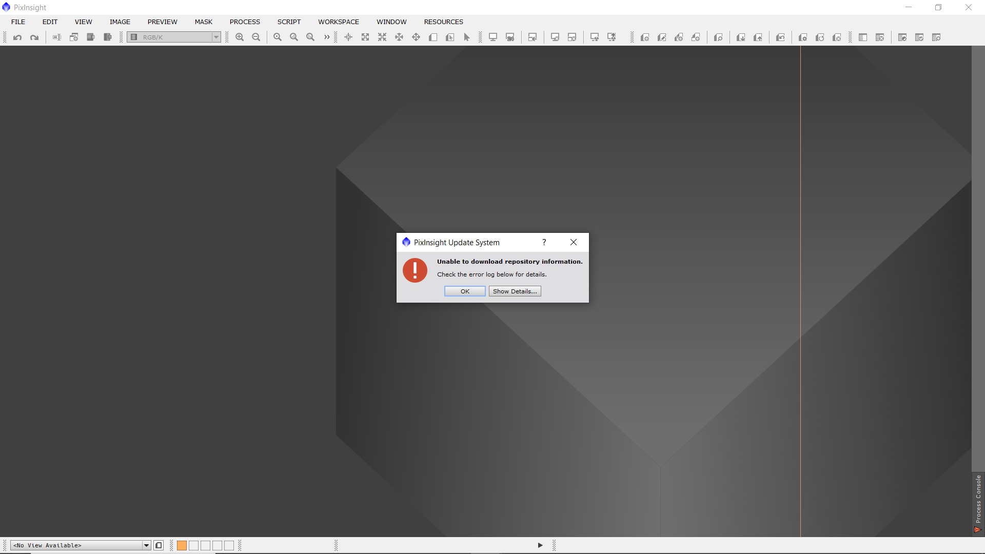Click the zoom in magnifier with plus

pos(240,37)
